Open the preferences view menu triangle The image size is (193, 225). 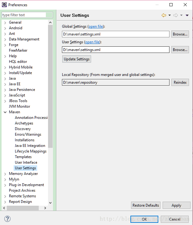coord(187,15)
